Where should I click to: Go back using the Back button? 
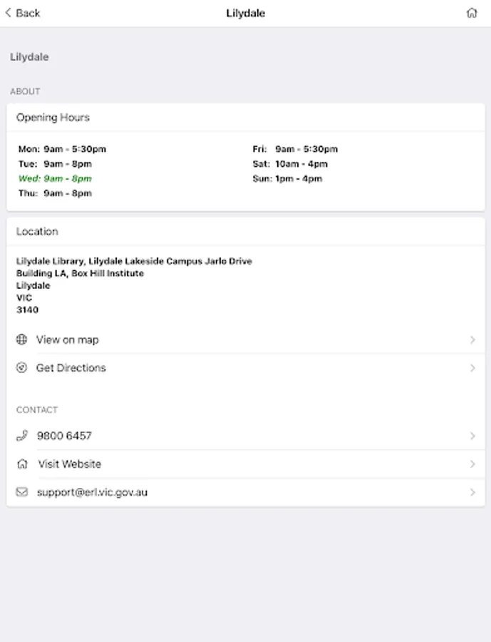point(23,13)
